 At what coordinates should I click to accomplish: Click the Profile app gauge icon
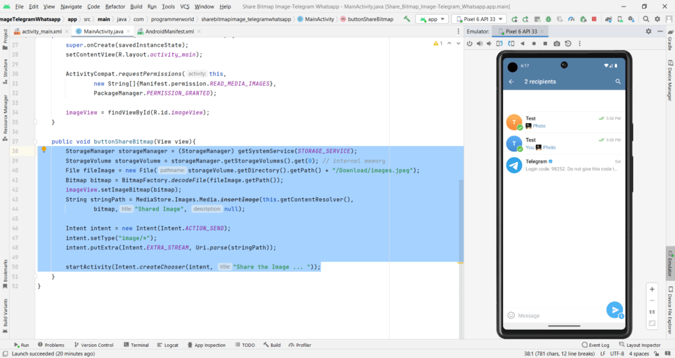[572, 19]
